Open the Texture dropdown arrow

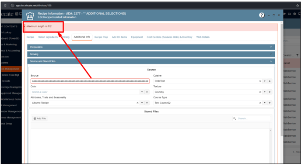pyautogui.click(x=265, y=92)
